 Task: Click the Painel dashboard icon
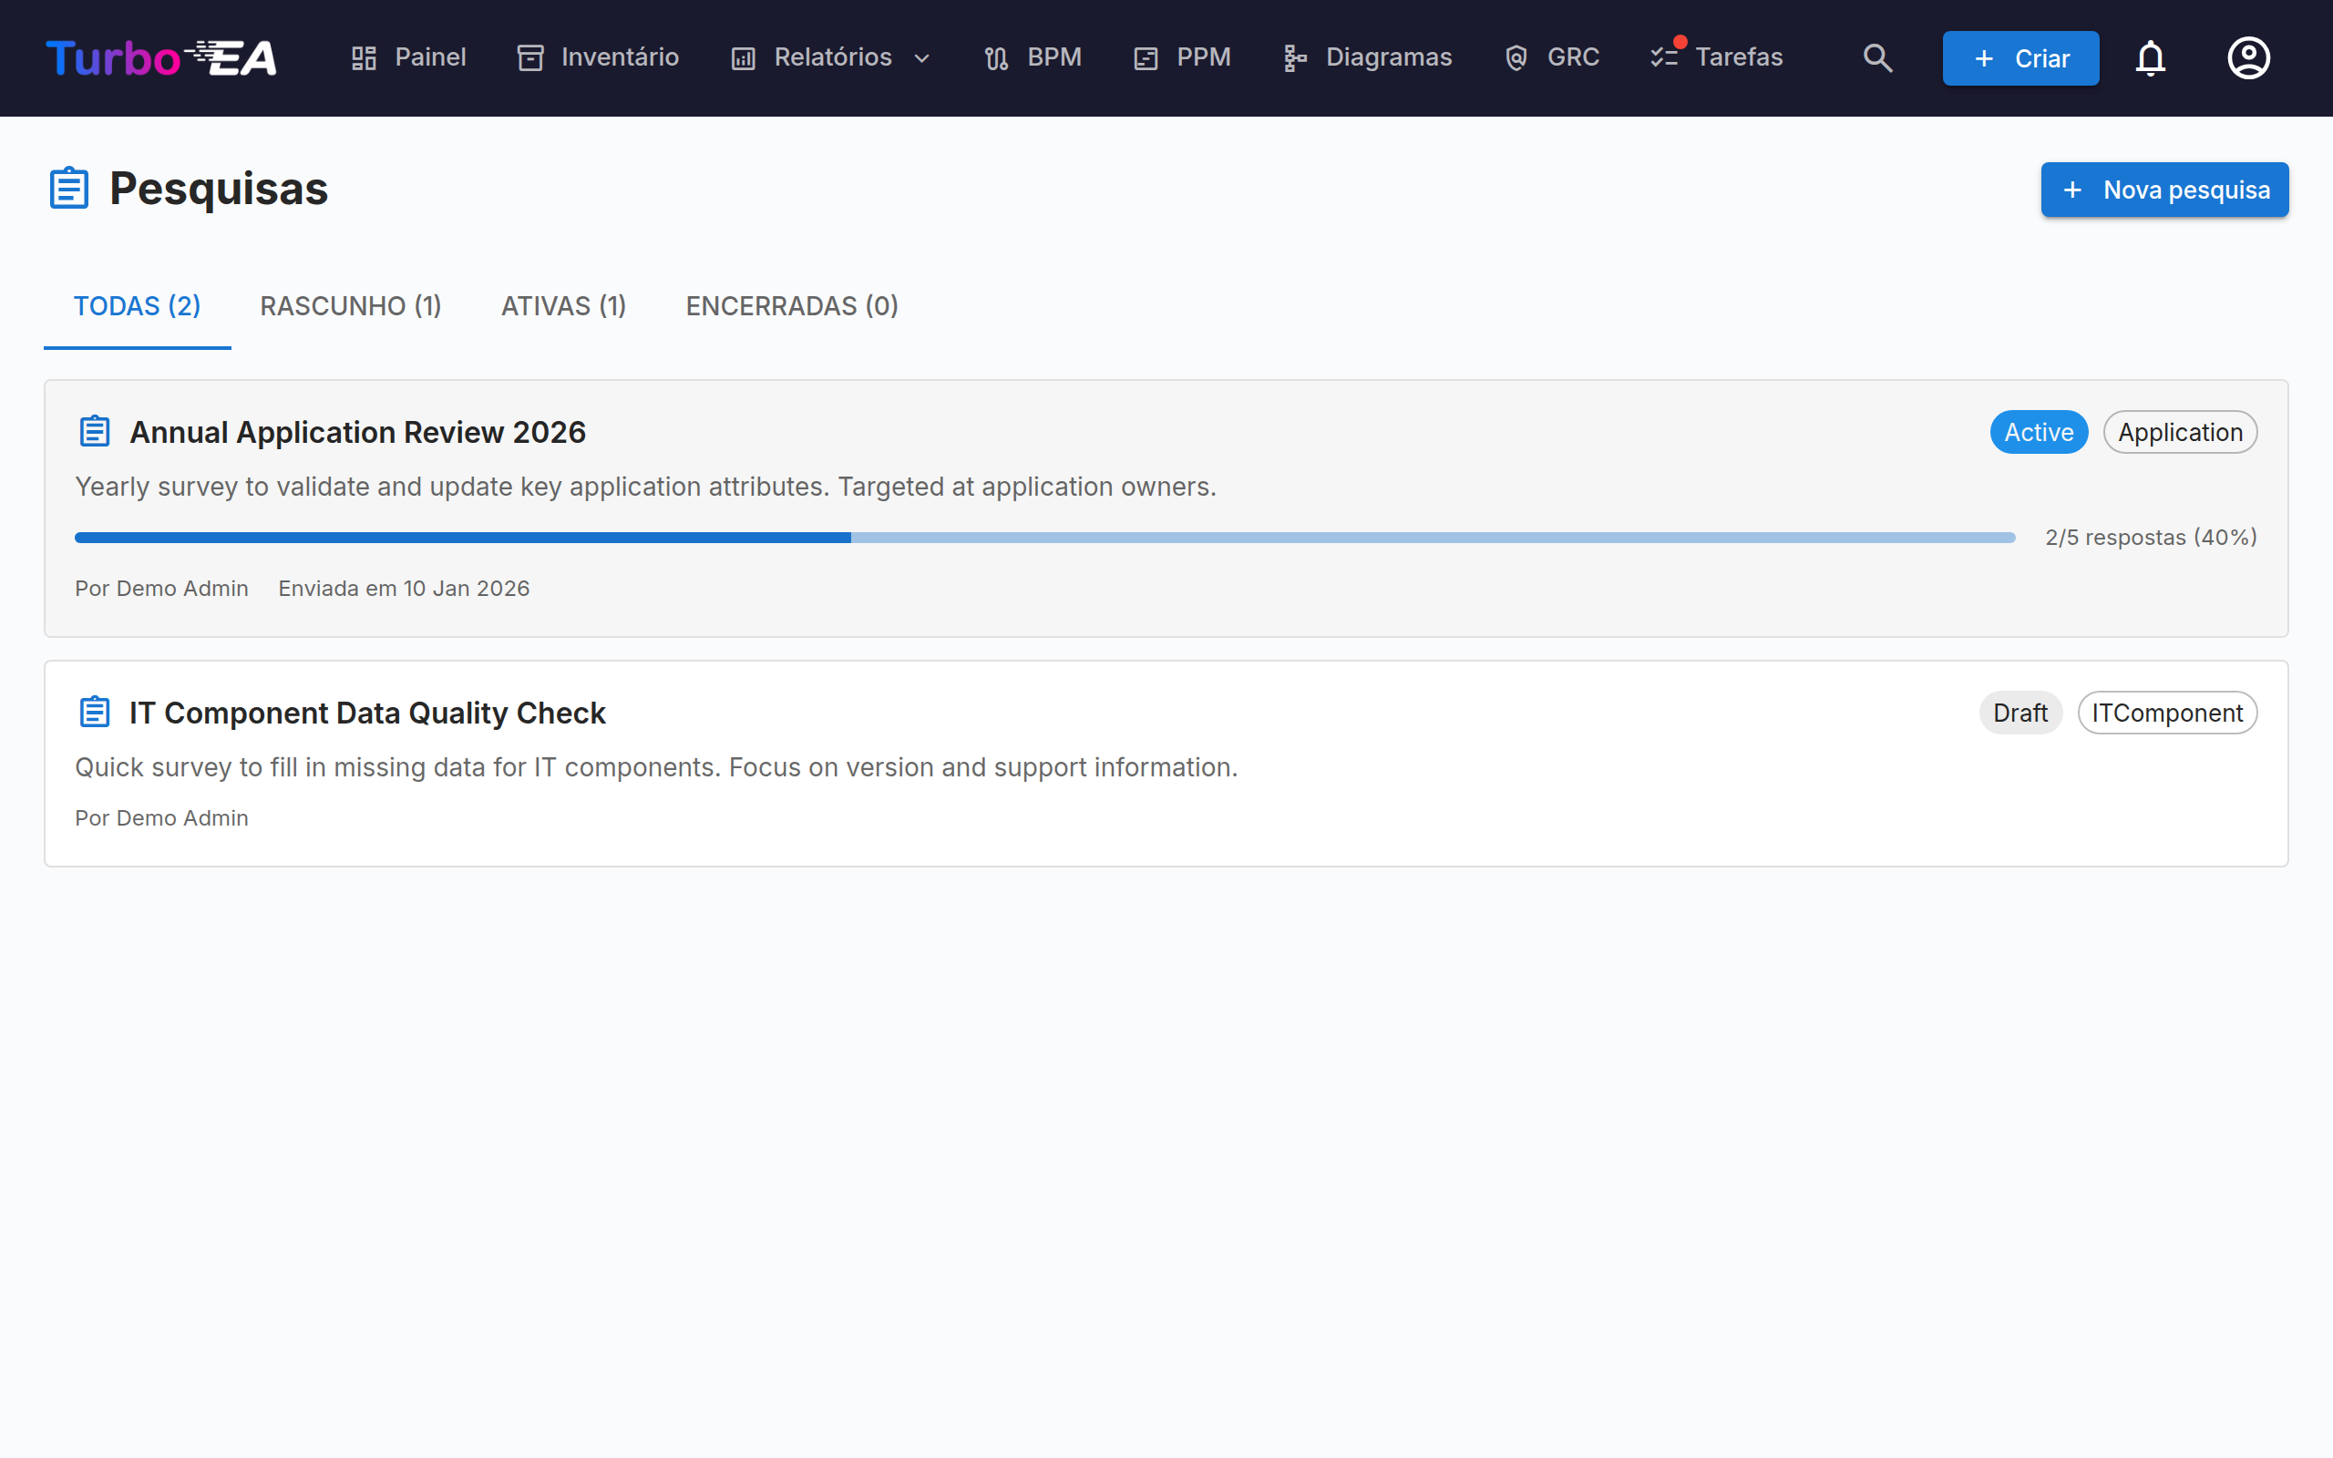(364, 57)
